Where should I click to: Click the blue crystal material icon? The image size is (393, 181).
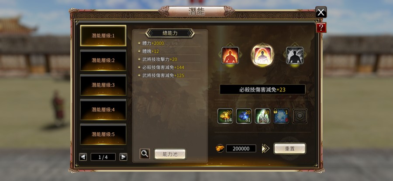pyautogui.click(x=244, y=116)
